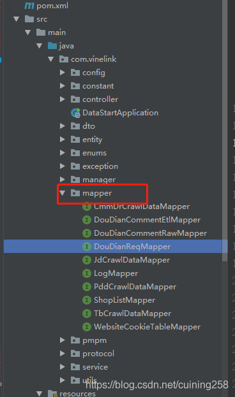Collapse the main folder arrow
235x397 pixels.
pos(28,32)
